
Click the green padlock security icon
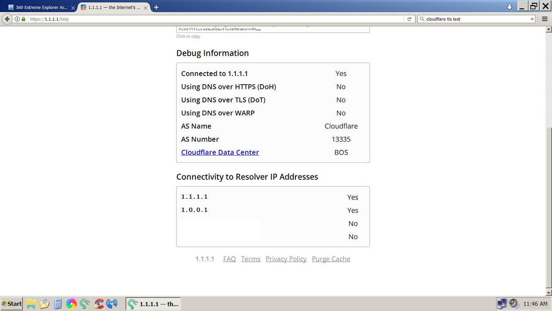[23, 19]
